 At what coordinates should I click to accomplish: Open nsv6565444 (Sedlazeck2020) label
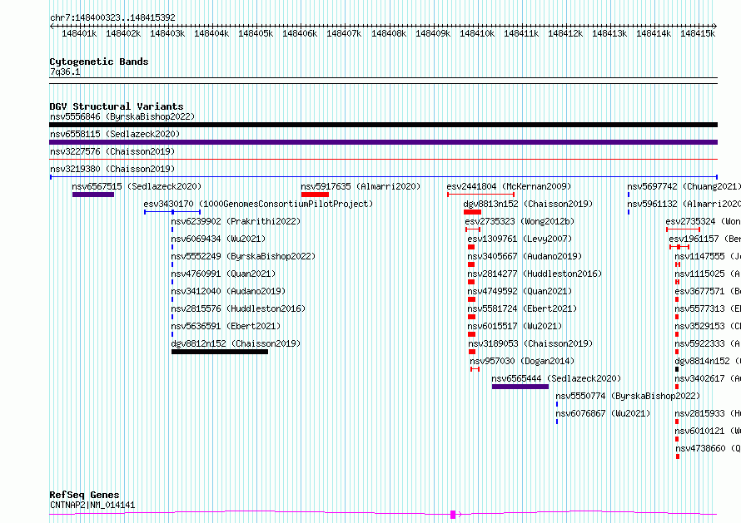[556, 378]
